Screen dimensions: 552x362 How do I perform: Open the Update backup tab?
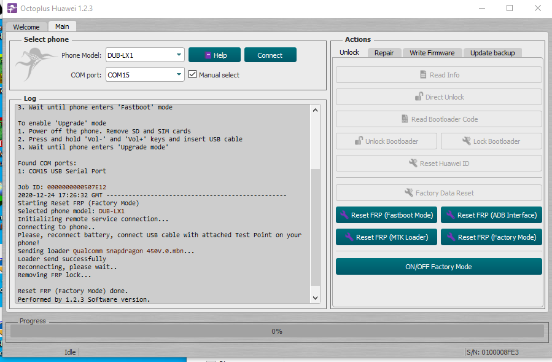coord(492,52)
